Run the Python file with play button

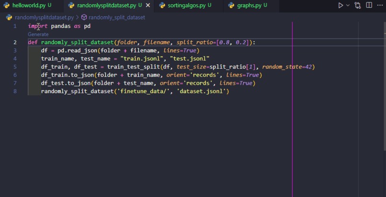point(341,5)
